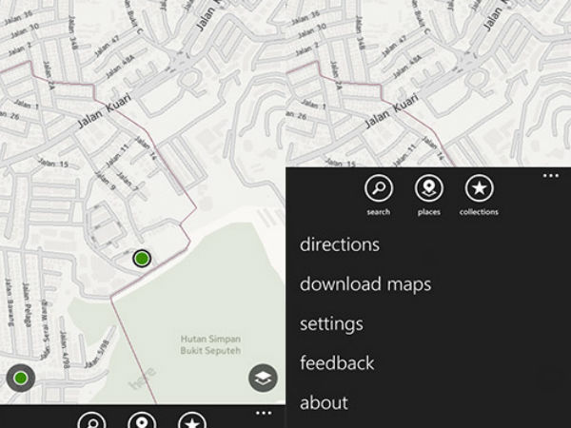Open settings from the menu list
This screenshot has height=428, width=571.
point(331,323)
